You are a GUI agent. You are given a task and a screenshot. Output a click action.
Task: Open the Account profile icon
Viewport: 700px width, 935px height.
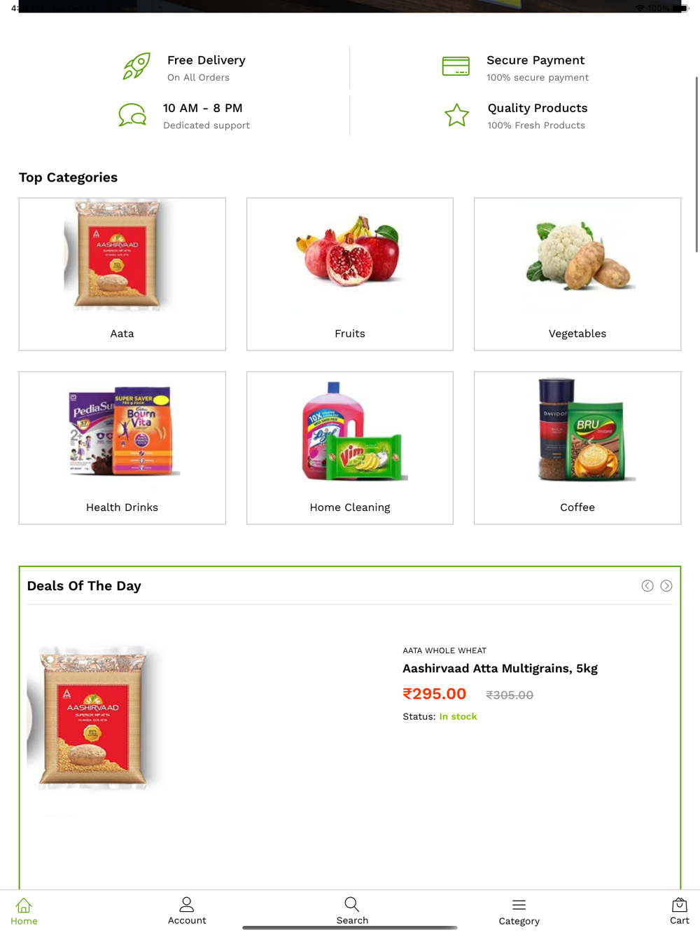coord(187,904)
